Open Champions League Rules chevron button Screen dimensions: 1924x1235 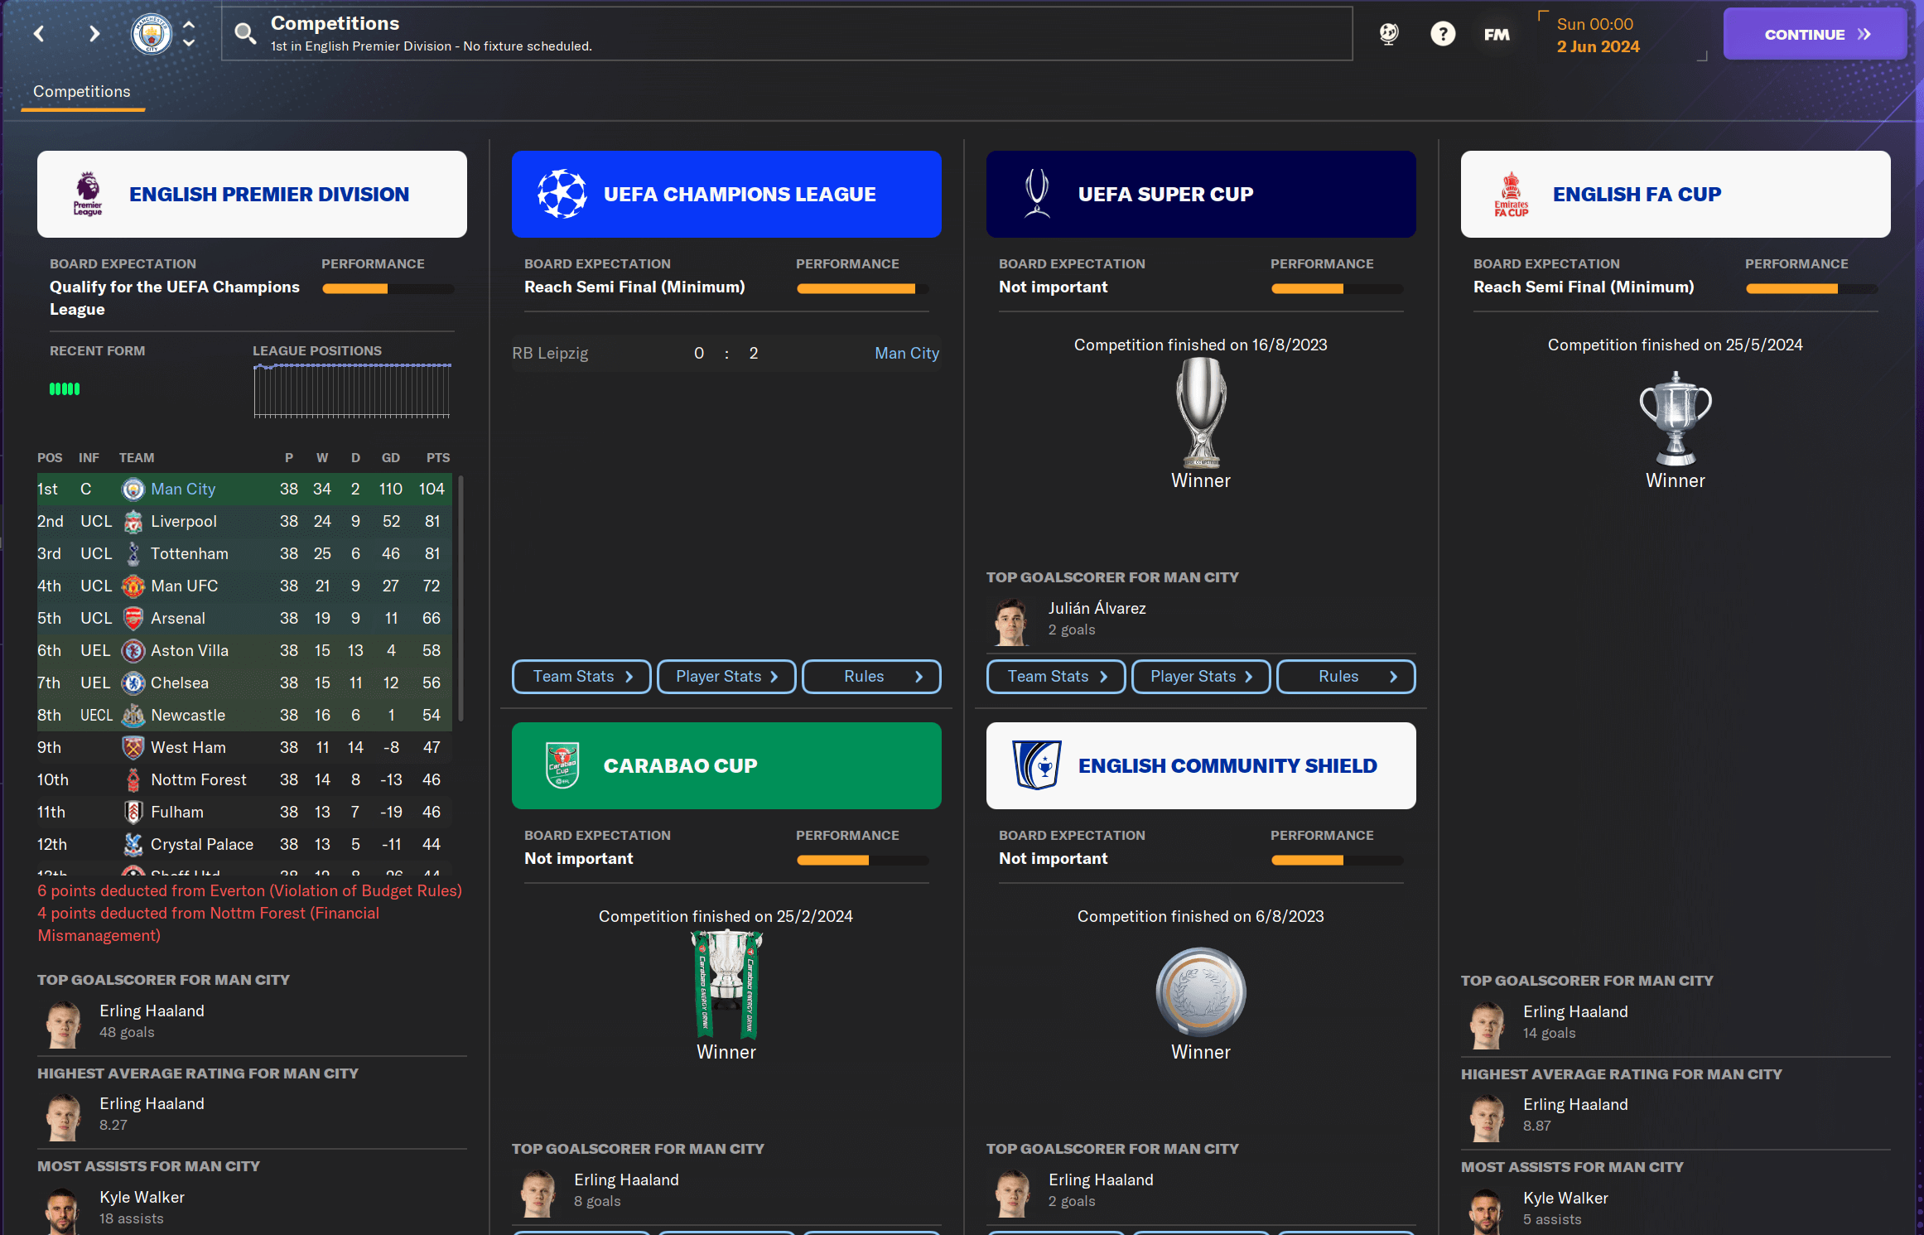(871, 677)
